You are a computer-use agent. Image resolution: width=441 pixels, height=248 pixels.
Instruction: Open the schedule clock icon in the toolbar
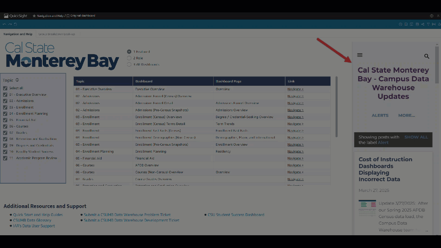pyautogui.click(x=400, y=24)
